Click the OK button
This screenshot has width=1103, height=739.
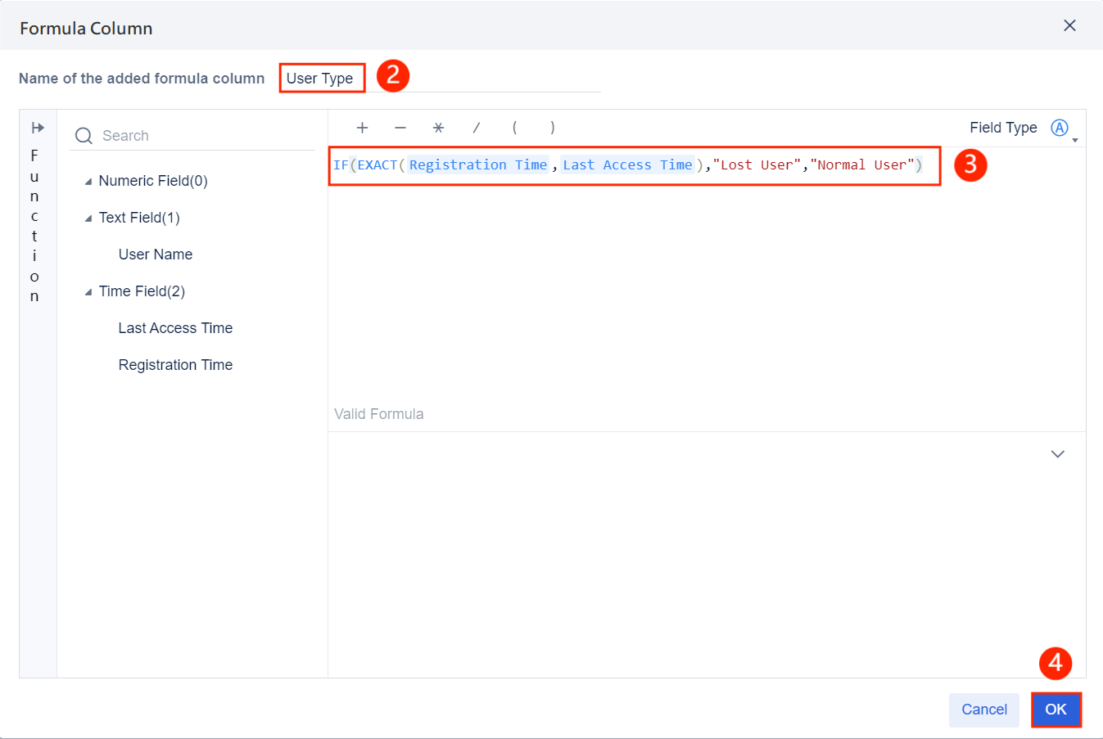coord(1056,710)
